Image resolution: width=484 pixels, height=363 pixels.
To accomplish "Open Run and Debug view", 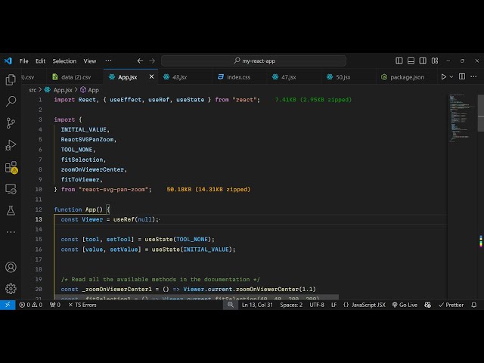I will tap(11, 144).
